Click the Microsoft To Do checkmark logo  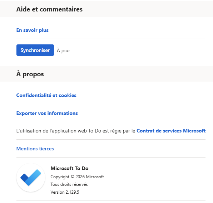(x=31, y=178)
